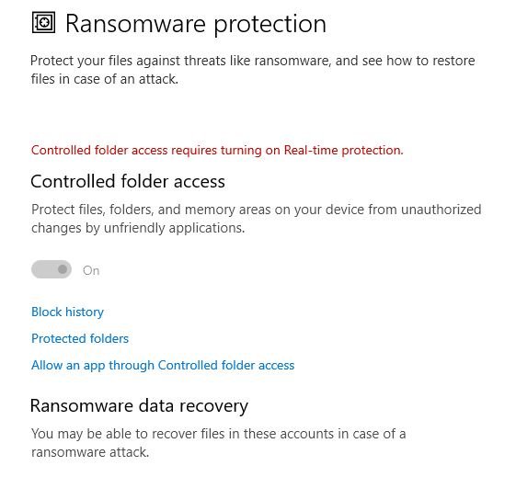The image size is (516, 477).
Task: Select the 'Ransomware data recovery' section heading
Action: (139, 405)
